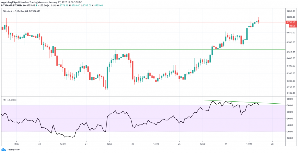Select the BITSTAMP:BTCUSD symbol text
This screenshot has height=153, width=298.
[x=12, y=6]
